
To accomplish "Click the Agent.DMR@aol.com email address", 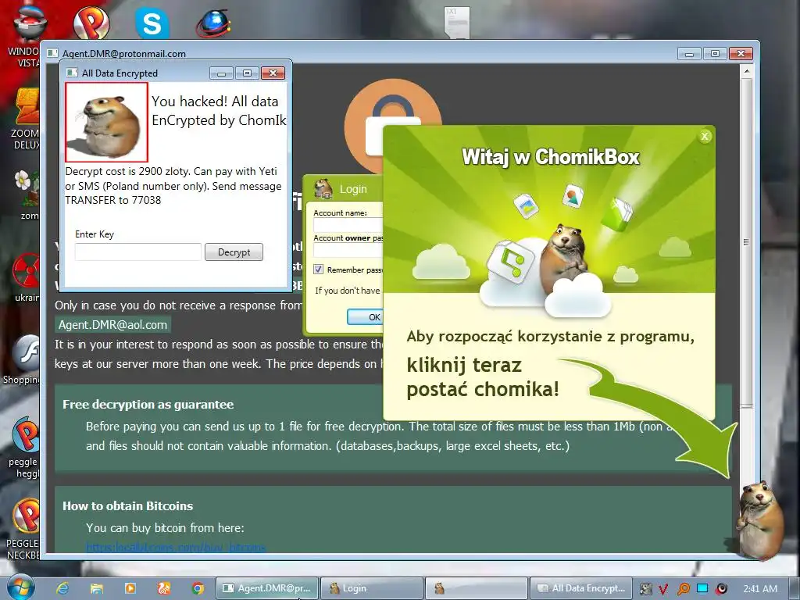I will [x=112, y=325].
